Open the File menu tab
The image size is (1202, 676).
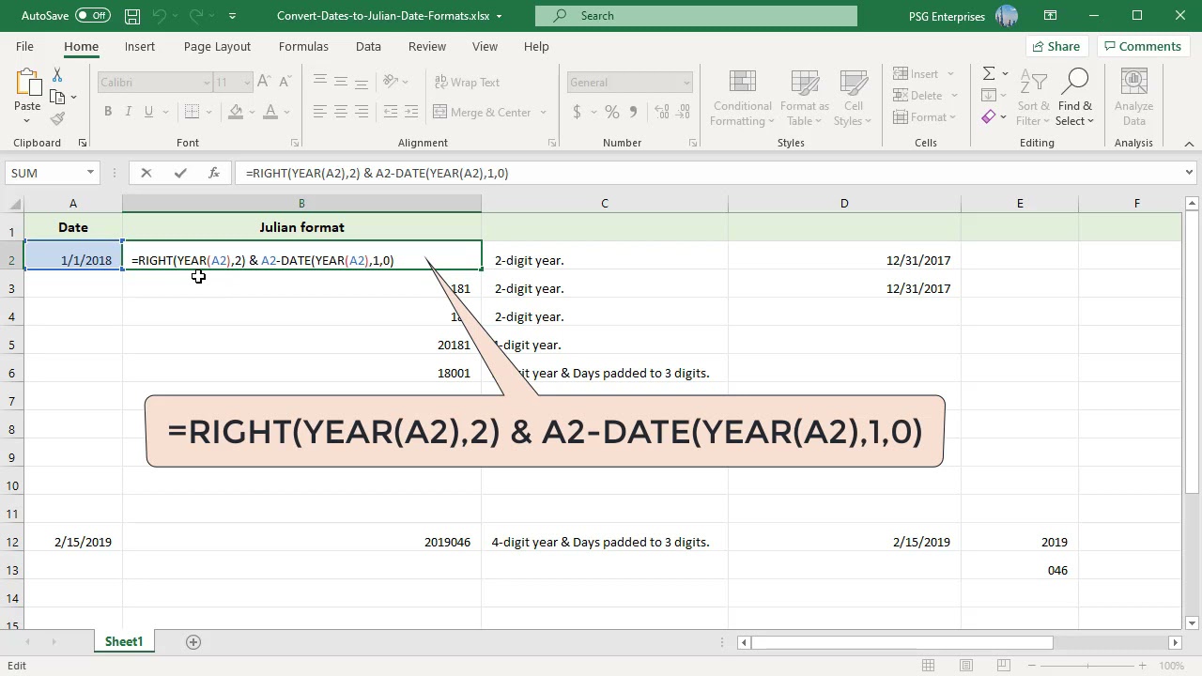25,46
